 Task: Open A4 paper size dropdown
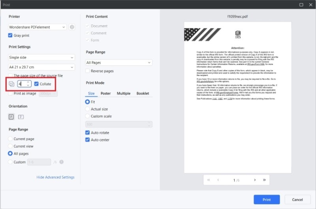(x=41, y=67)
